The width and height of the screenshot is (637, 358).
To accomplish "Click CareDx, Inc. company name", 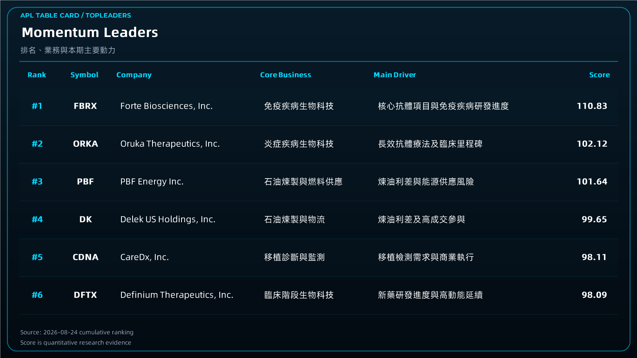I will (145, 257).
